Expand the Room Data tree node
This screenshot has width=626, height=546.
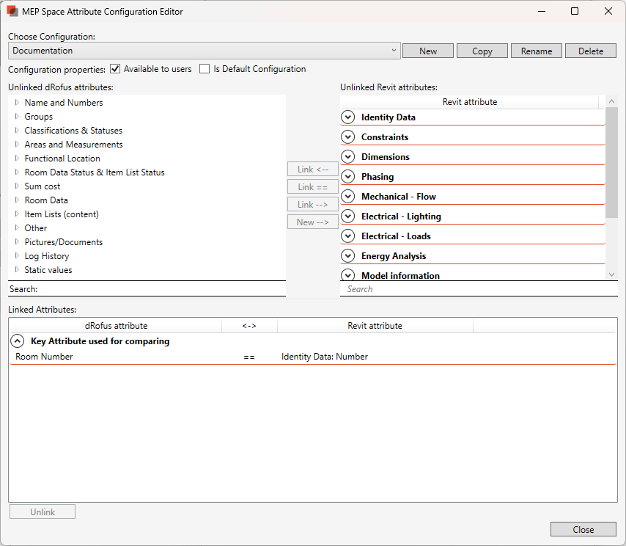(x=17, y=200)
